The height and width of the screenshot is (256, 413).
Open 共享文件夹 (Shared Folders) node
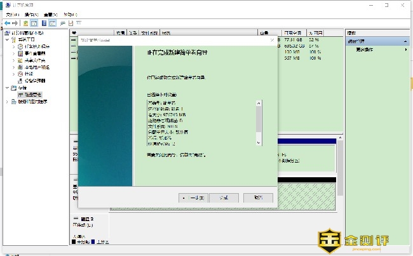coord(36,60)
